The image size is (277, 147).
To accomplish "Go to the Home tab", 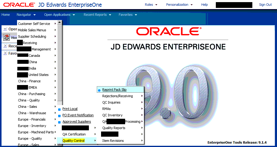I will 6,15.
